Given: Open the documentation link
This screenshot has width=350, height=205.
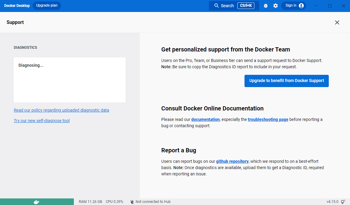Looking at the screenshot, I should pos(205,119).
